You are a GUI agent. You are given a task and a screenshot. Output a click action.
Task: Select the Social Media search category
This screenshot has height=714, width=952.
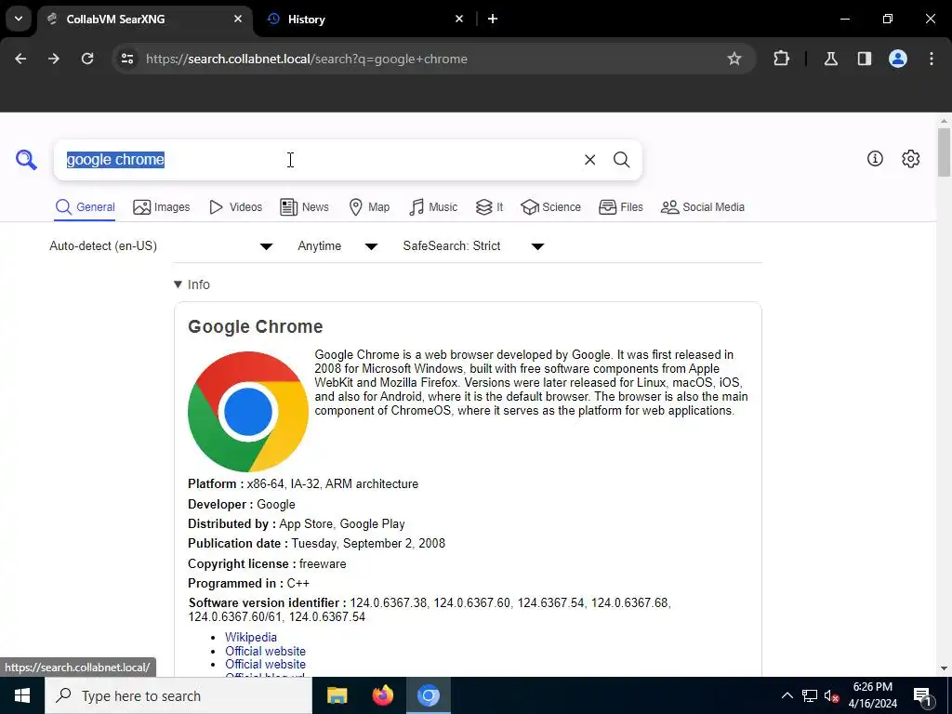(703, 207)
